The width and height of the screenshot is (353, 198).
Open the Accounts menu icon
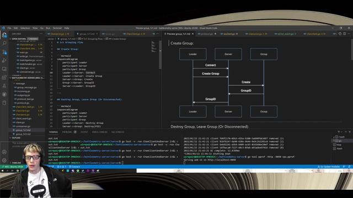pyautogui.click(x=4, y=152)
